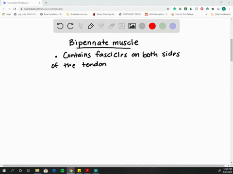Open the tools settings icon
233x174 pixels.
(x=101, y=26)
